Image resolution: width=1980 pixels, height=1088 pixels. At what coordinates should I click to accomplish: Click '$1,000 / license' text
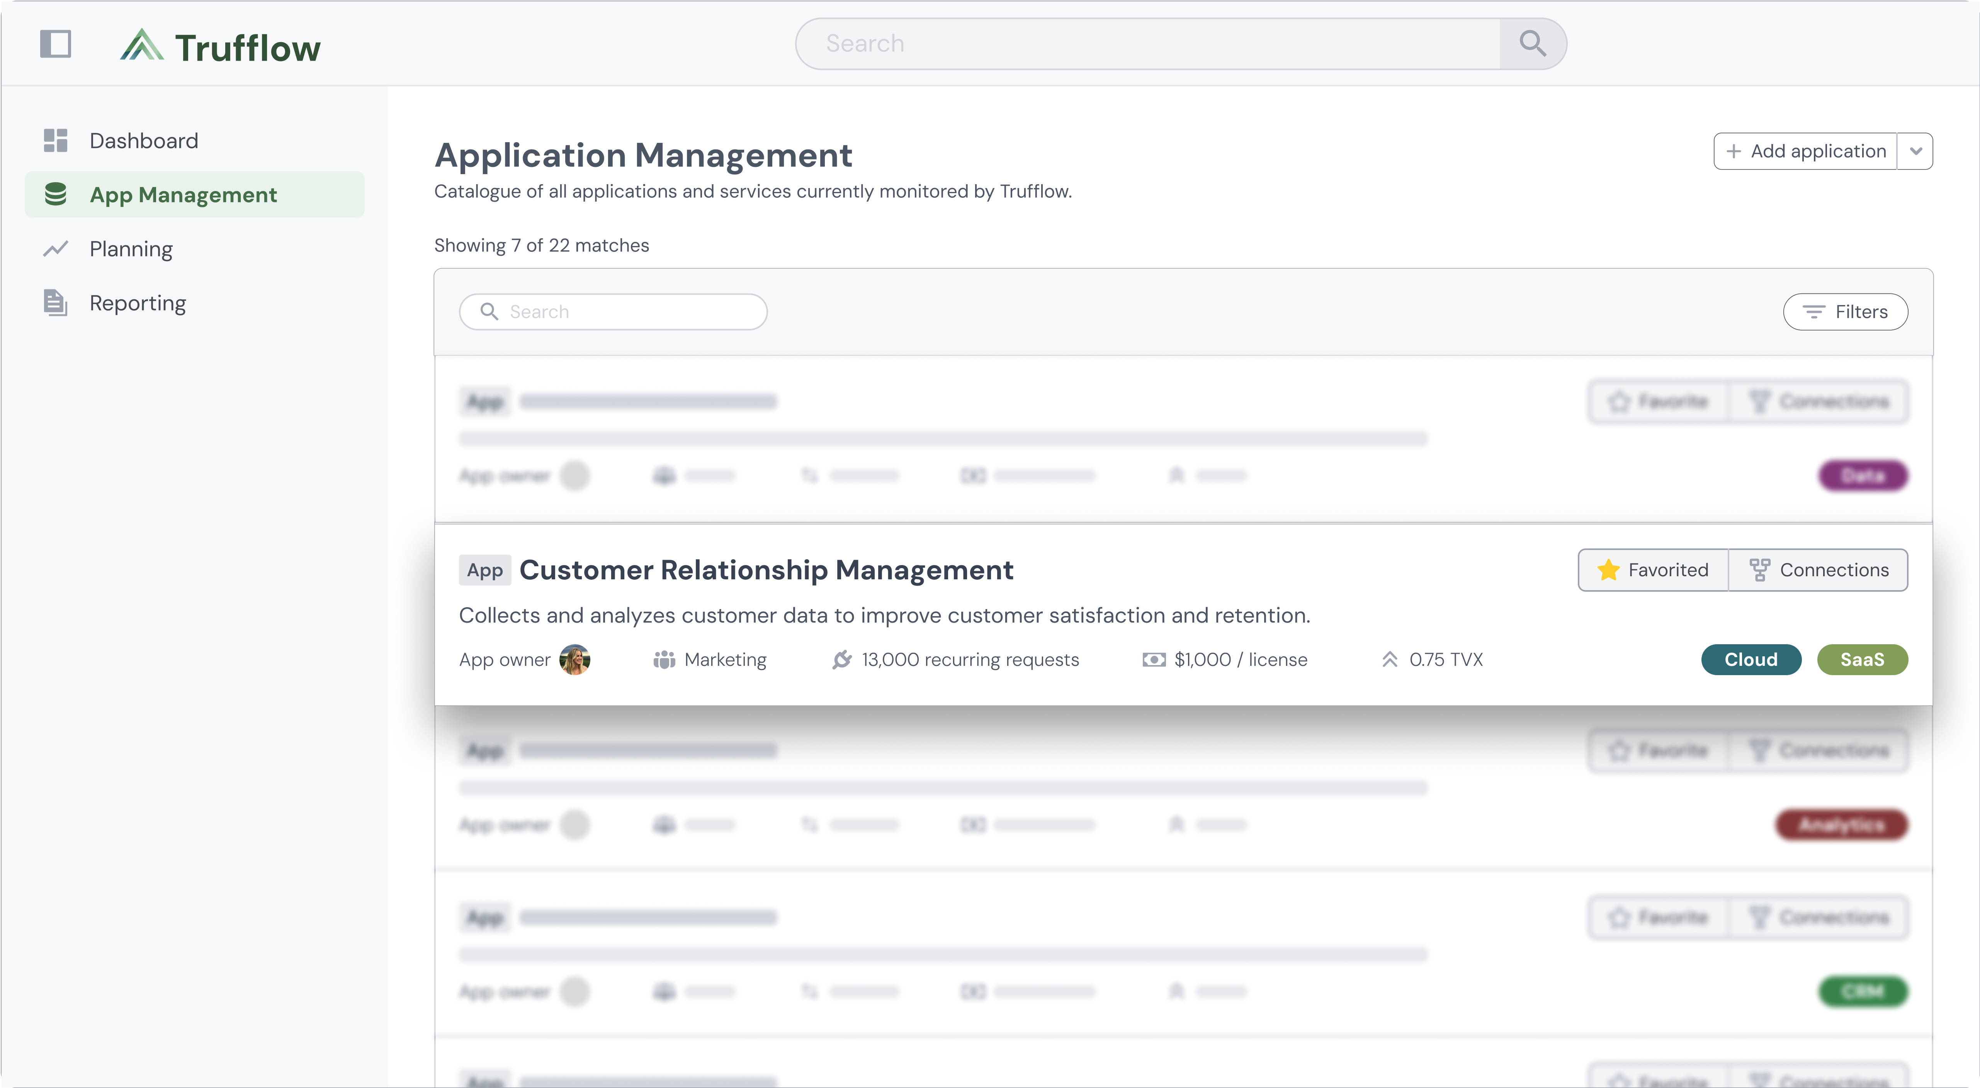[x=1241, y=660]
